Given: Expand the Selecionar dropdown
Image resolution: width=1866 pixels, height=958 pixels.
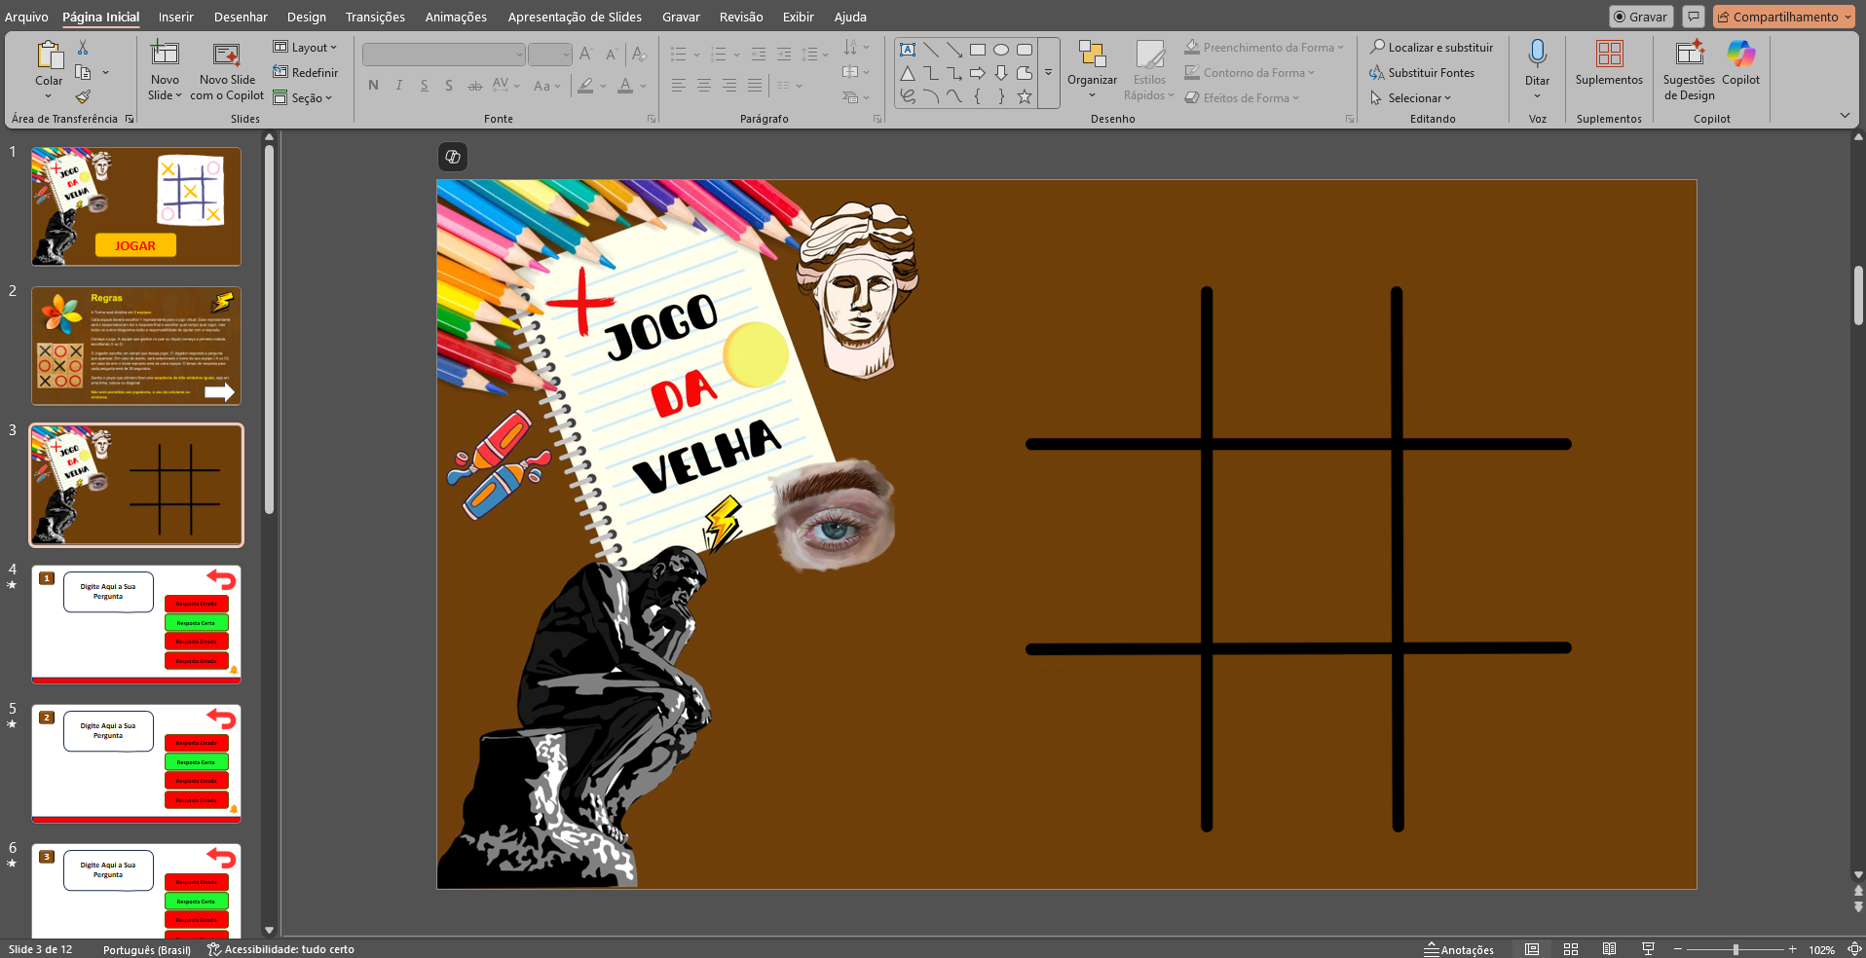Looking at the screenshot, I should click(x=1411, y=97).
